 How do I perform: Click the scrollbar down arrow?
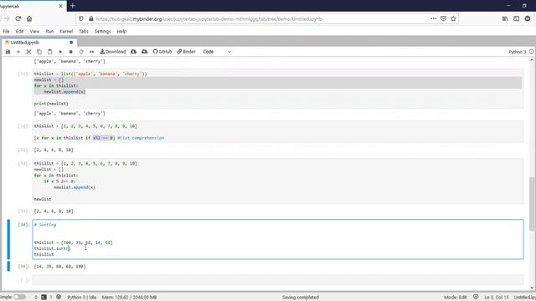point(532,288)
